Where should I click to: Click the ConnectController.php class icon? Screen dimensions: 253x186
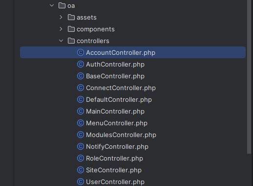pos(81,88)
